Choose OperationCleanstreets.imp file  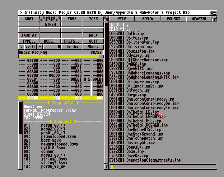(x=145, y=160)
